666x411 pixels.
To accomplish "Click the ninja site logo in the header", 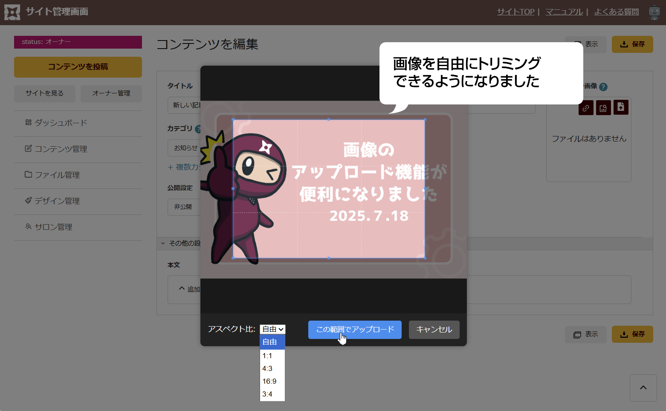I will coord(12,12).
